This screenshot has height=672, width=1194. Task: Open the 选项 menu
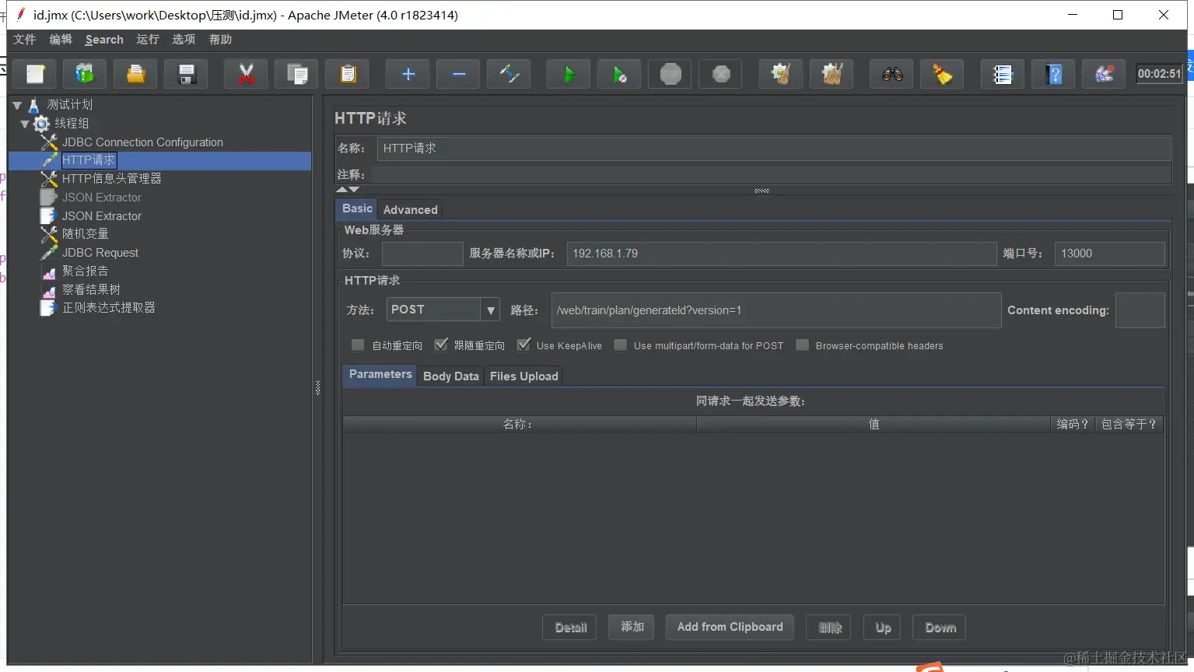pyautogui.click(x=184, y=40)
